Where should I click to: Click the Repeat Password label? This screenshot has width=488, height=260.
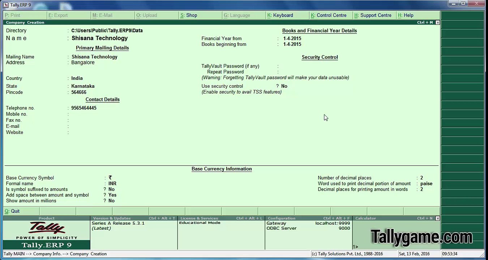225,72
